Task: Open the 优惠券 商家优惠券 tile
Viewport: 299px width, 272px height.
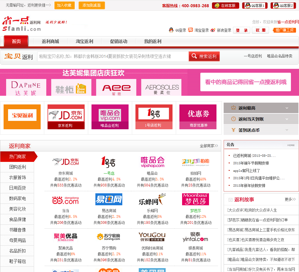Action: pos(198,117)
